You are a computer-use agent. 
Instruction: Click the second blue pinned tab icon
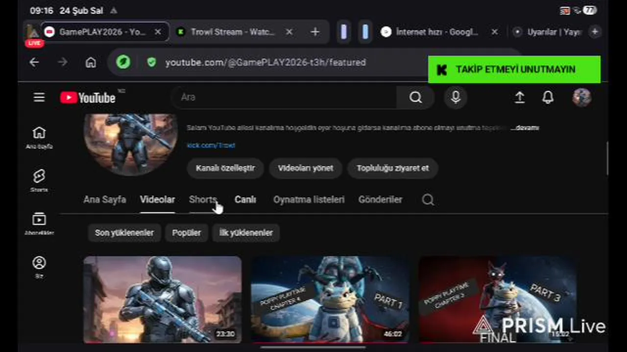(365, 32)
